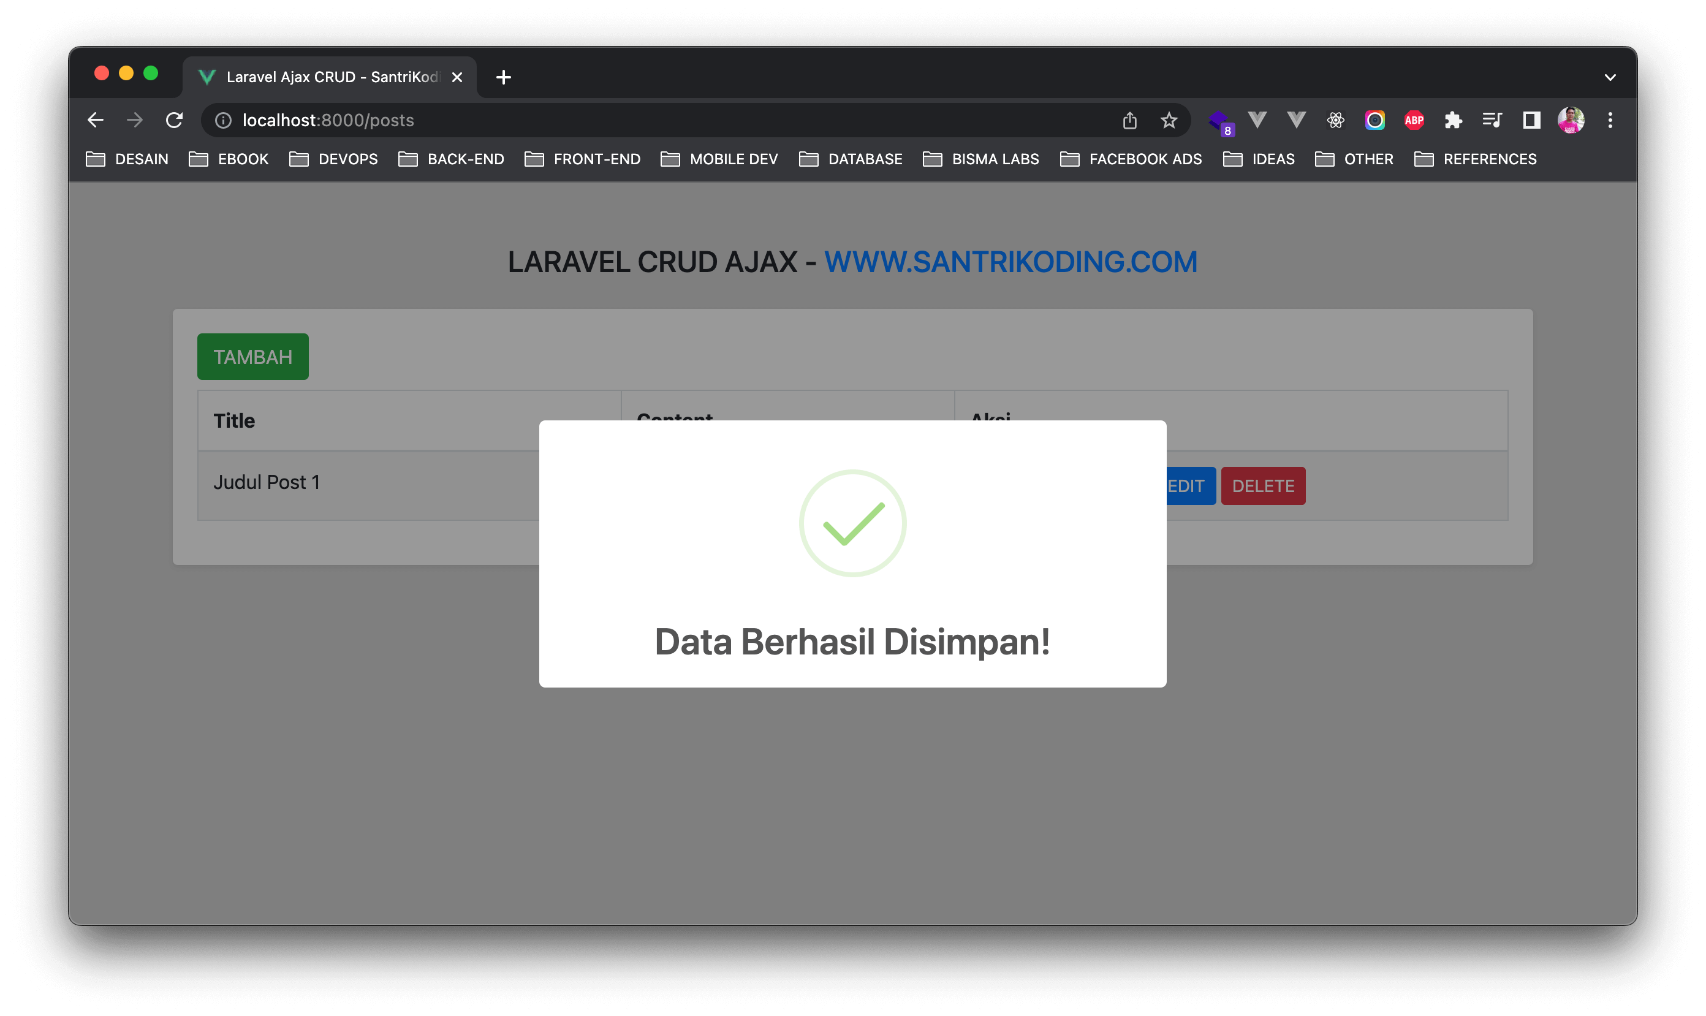Open the DATABASE bookmarks folder

click(851, 159)
